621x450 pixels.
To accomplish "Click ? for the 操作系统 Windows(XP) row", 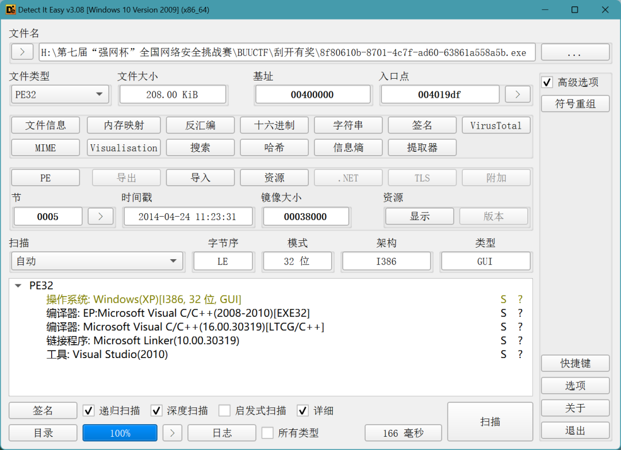I will (x=520, y=299).
